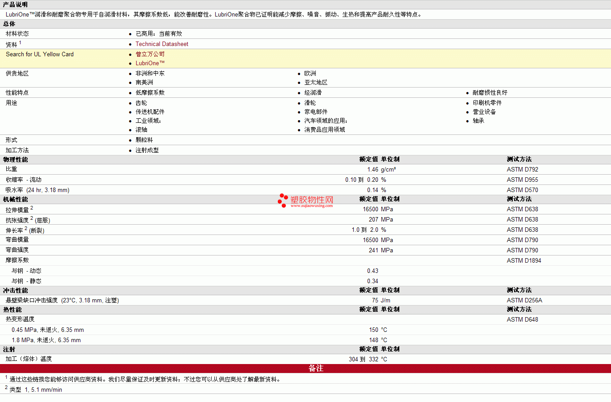Click the 物理性能 section heading
This screenshot has height=402, width=611.
click(x=15, y=159)
